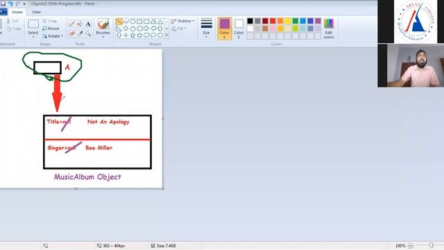This screenshot has width=444, height=250.
Task: Choose the Six-point star shape
Action: pyautogui.click(x=139, y=35)
